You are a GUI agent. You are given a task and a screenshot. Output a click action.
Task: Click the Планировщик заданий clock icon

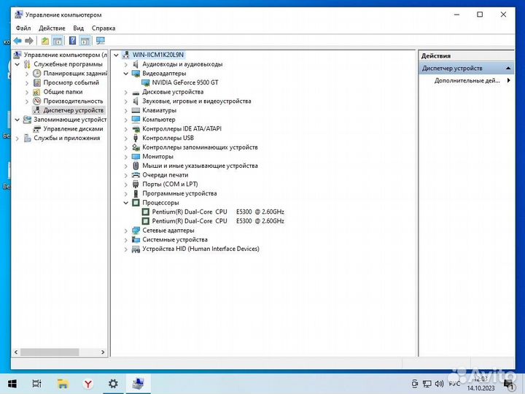(x=37, y=74)
